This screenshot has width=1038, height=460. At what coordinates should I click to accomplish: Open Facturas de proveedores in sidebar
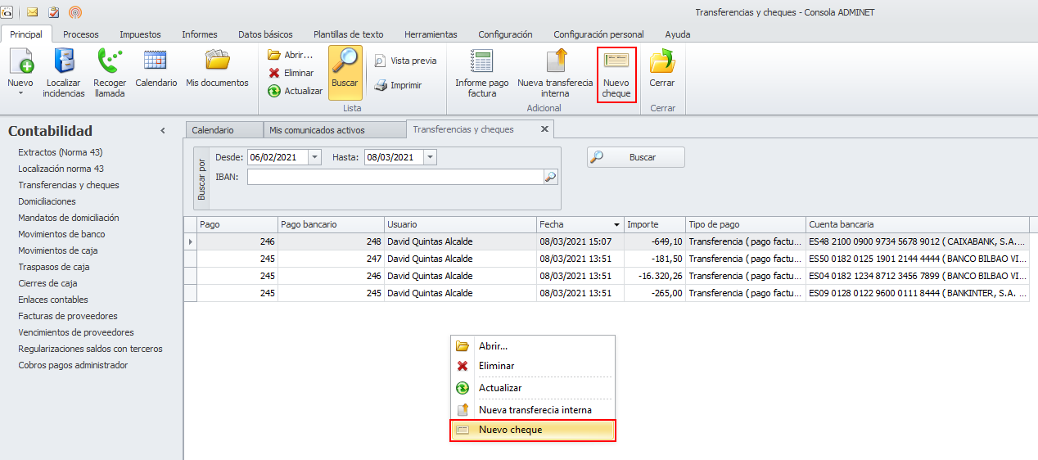point(68,316)
